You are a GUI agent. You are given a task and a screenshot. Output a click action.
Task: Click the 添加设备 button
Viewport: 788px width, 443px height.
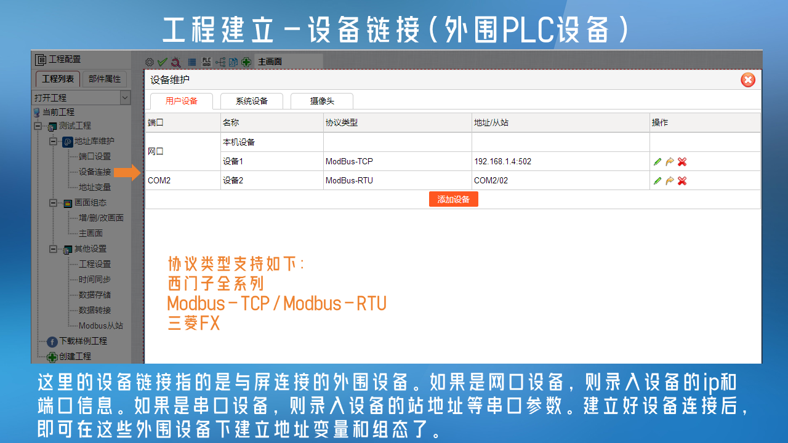(453, 199)
